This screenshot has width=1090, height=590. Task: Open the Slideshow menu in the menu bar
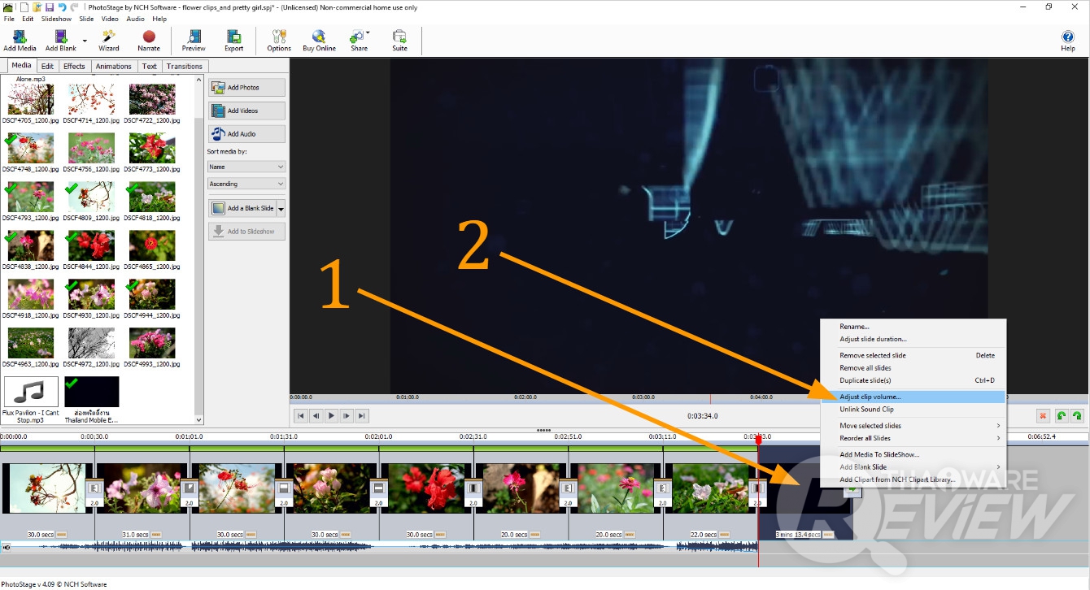[x=56, y=19]
